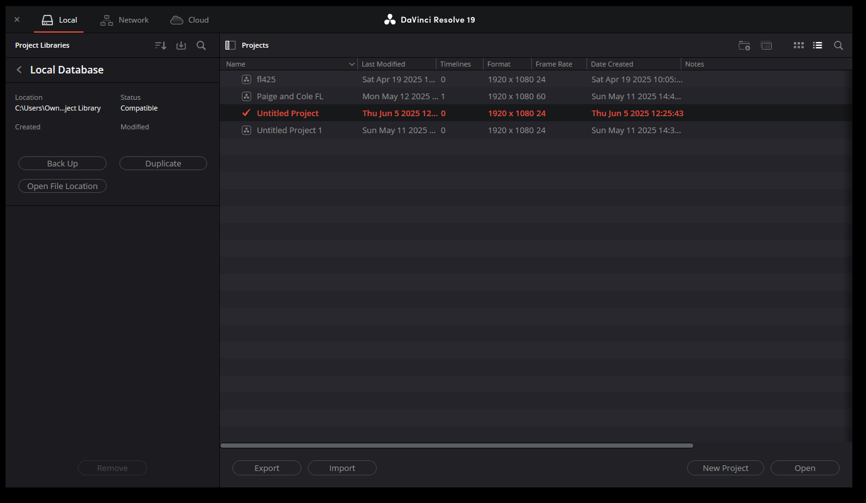Click the fl425 date created cell
The height and width of the screenshot is (503, 866).
637,79
